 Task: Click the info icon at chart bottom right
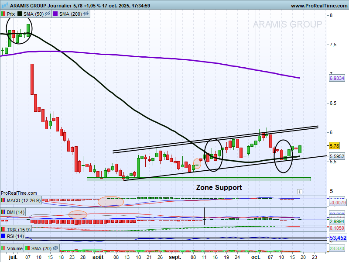(300, 192)
